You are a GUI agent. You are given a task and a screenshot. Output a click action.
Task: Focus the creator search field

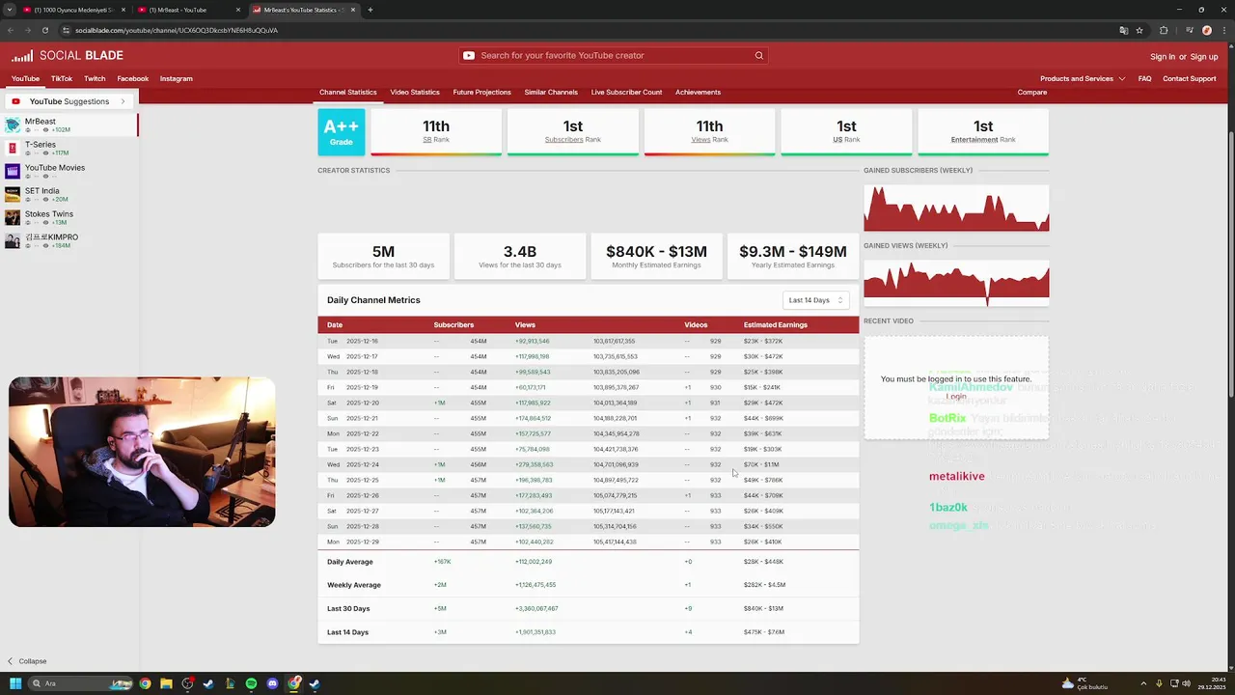click(612, 55)
